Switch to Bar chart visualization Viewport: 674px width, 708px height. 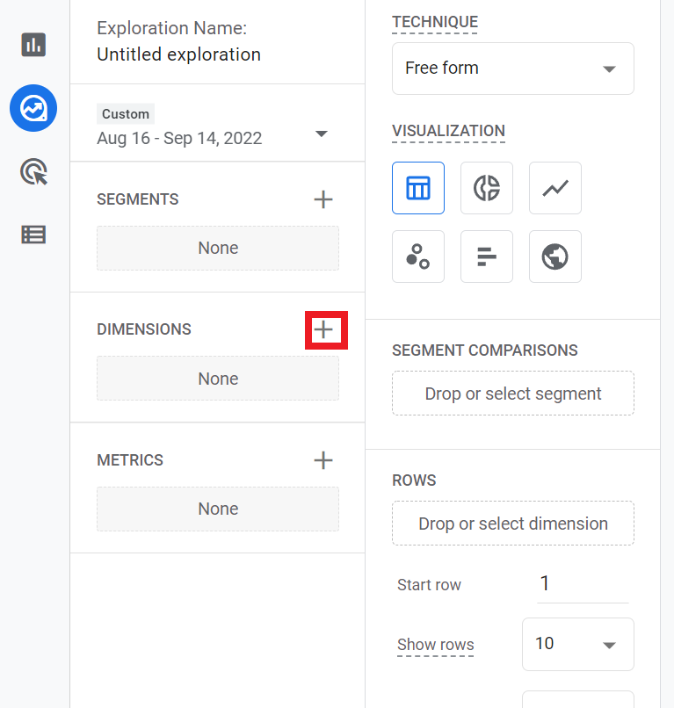487,256
